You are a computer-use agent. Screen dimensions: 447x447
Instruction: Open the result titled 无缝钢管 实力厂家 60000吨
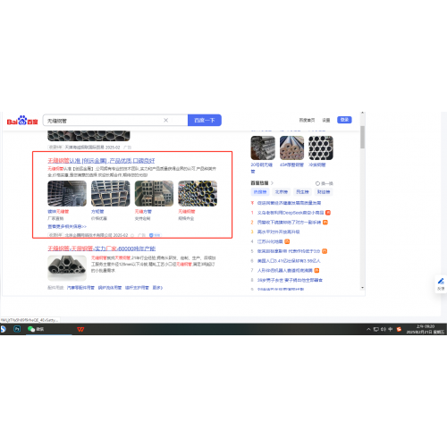(x=102, y=249)
